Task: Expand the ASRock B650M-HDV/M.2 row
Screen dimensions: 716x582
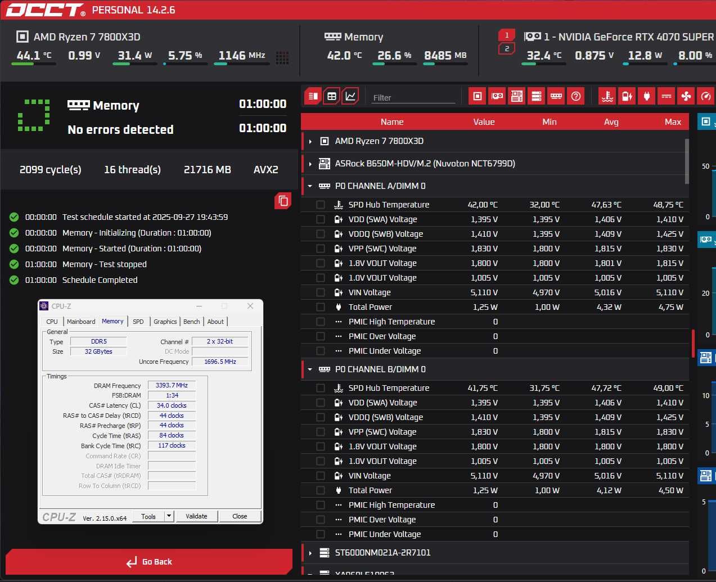Action: click(x=310, y=164)
